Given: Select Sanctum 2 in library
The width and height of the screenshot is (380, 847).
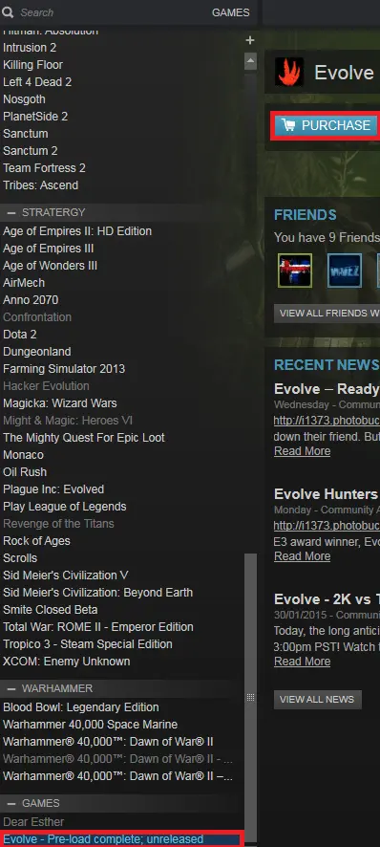Looking at the screenshot, I should (31, 151).
